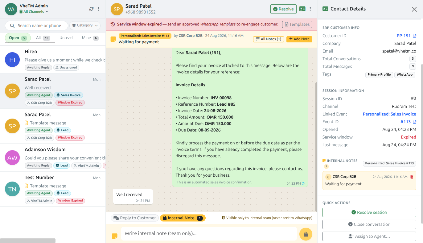Click the lock send-note button
Viewport: 423px width, 243px height.
pyautogui.click(x=306, y=234)
